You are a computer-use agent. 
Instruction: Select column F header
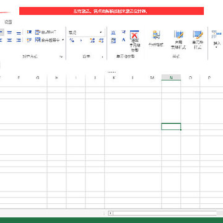pos(19,77)
